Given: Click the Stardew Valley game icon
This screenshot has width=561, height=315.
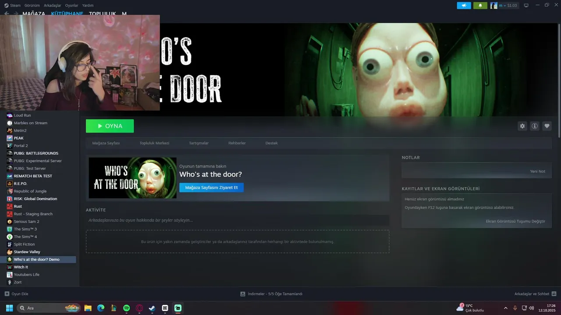Looking at the screenshot, I should click(10, 252).
